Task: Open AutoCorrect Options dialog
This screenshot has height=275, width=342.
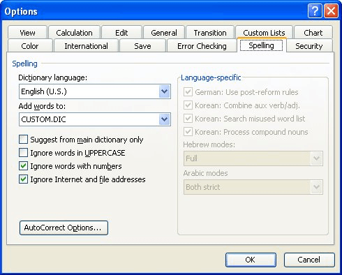Action: 64,228
